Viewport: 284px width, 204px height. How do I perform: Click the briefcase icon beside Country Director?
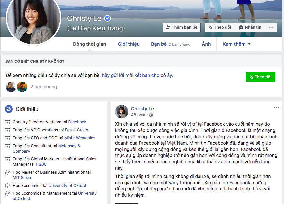coord(7,122)
